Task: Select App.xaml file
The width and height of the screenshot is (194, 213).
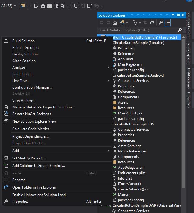Action: (x=126, y=59)
